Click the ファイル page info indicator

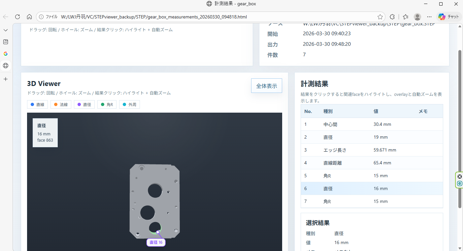[x=41, y=17]
